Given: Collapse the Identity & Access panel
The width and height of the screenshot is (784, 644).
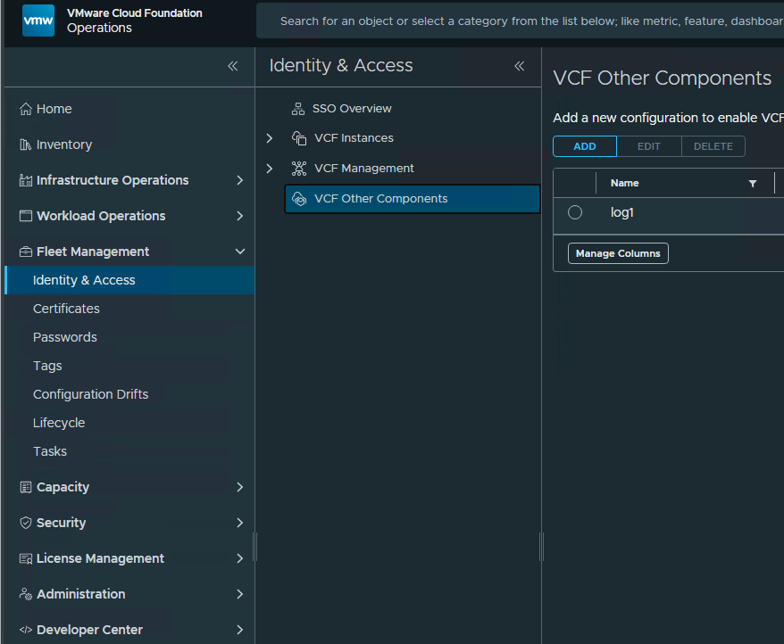Looking at the screenshot, I should [x=520, y=66].
